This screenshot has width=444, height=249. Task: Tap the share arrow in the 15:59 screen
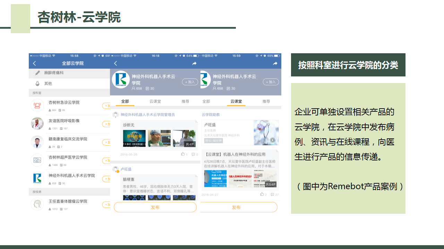275,63
